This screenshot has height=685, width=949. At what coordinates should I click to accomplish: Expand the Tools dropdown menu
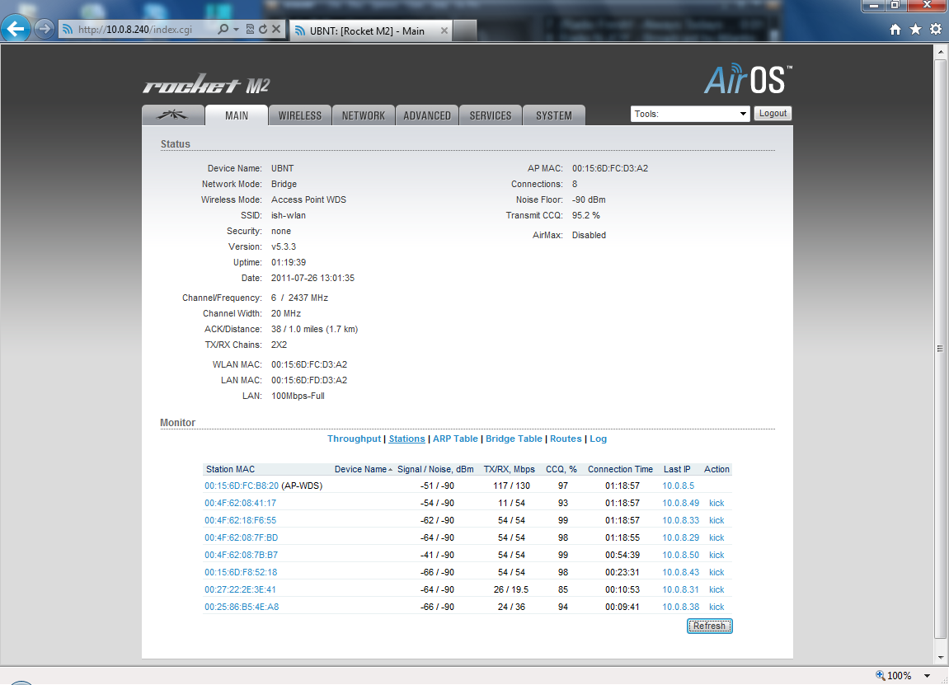690,114
